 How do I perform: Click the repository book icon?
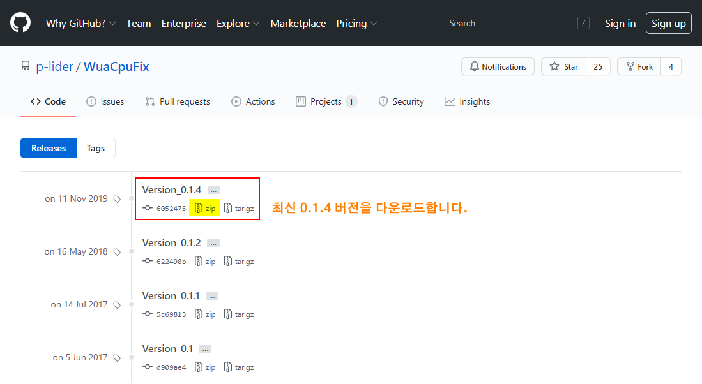[x=26, y=66]
